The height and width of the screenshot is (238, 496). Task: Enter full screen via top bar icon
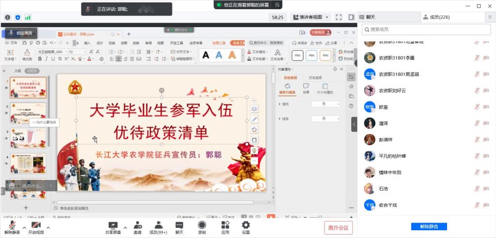[x=339, y=17]
